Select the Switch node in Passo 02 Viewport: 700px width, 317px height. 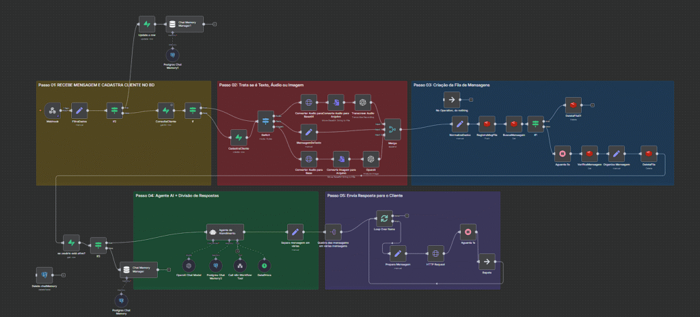pyautogui.click(x=265, y=118)
